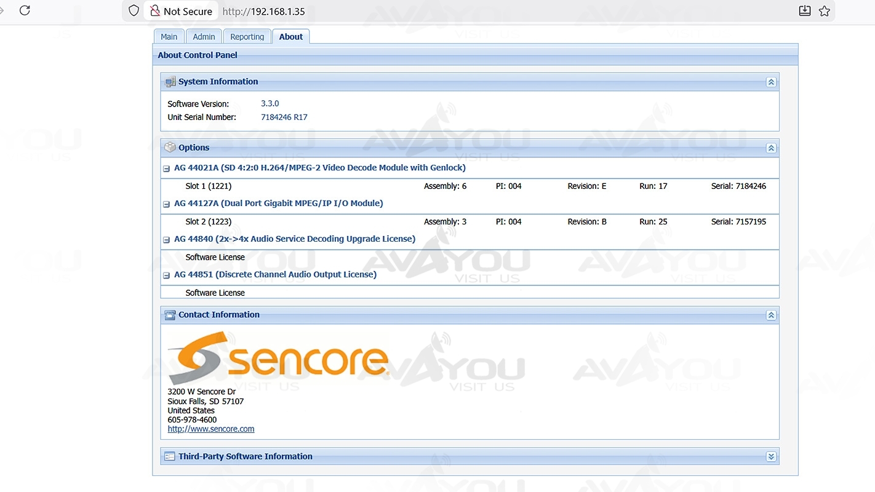Bookmark this page with star icon
875x492 pixels.
[825, 10]
